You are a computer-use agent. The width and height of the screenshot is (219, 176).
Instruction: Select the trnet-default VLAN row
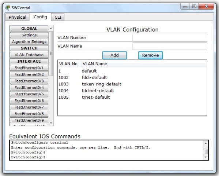(x=132, y=97)
